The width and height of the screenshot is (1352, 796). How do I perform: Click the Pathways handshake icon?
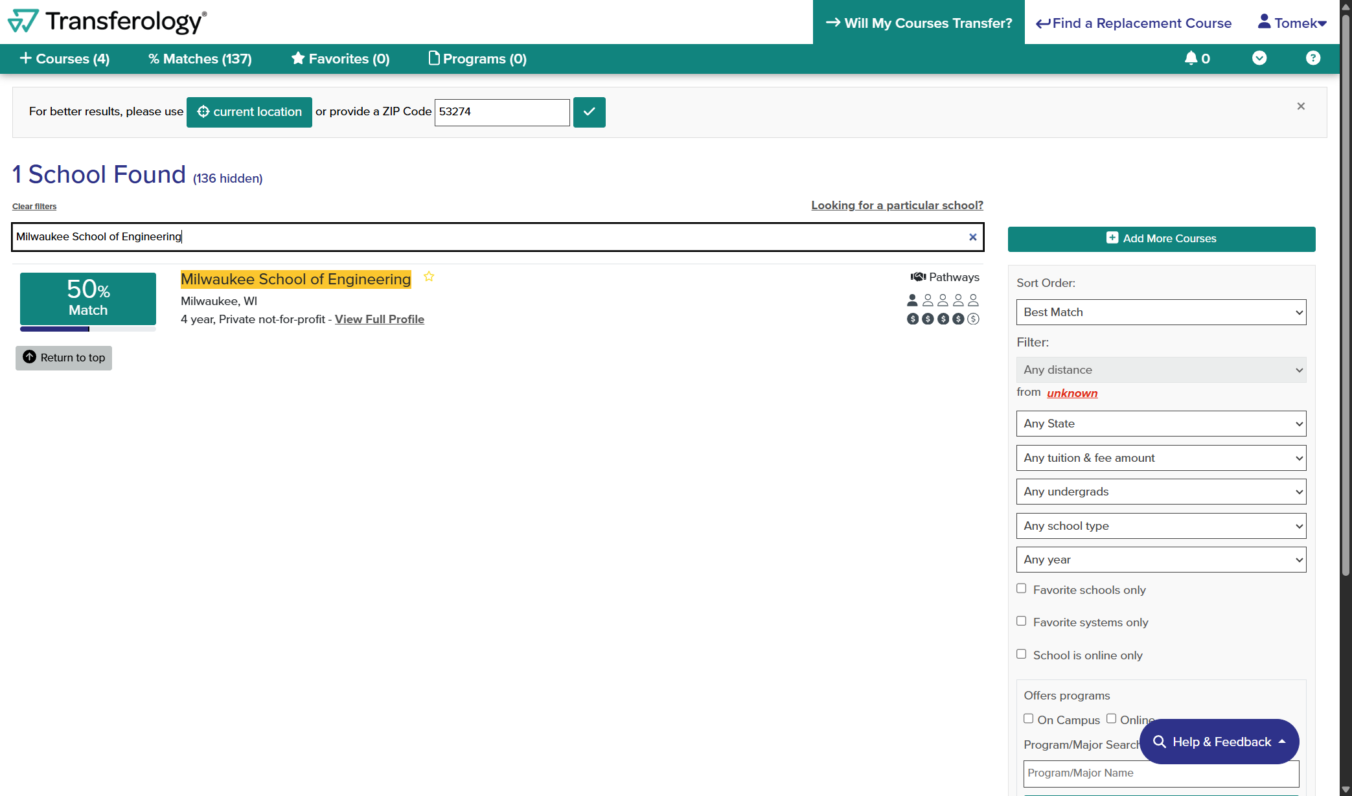[918, 277]
